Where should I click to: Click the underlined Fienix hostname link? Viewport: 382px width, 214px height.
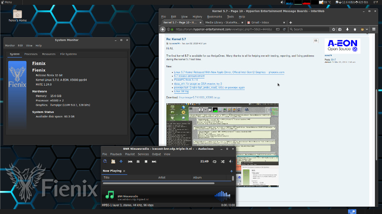(39, 63)
